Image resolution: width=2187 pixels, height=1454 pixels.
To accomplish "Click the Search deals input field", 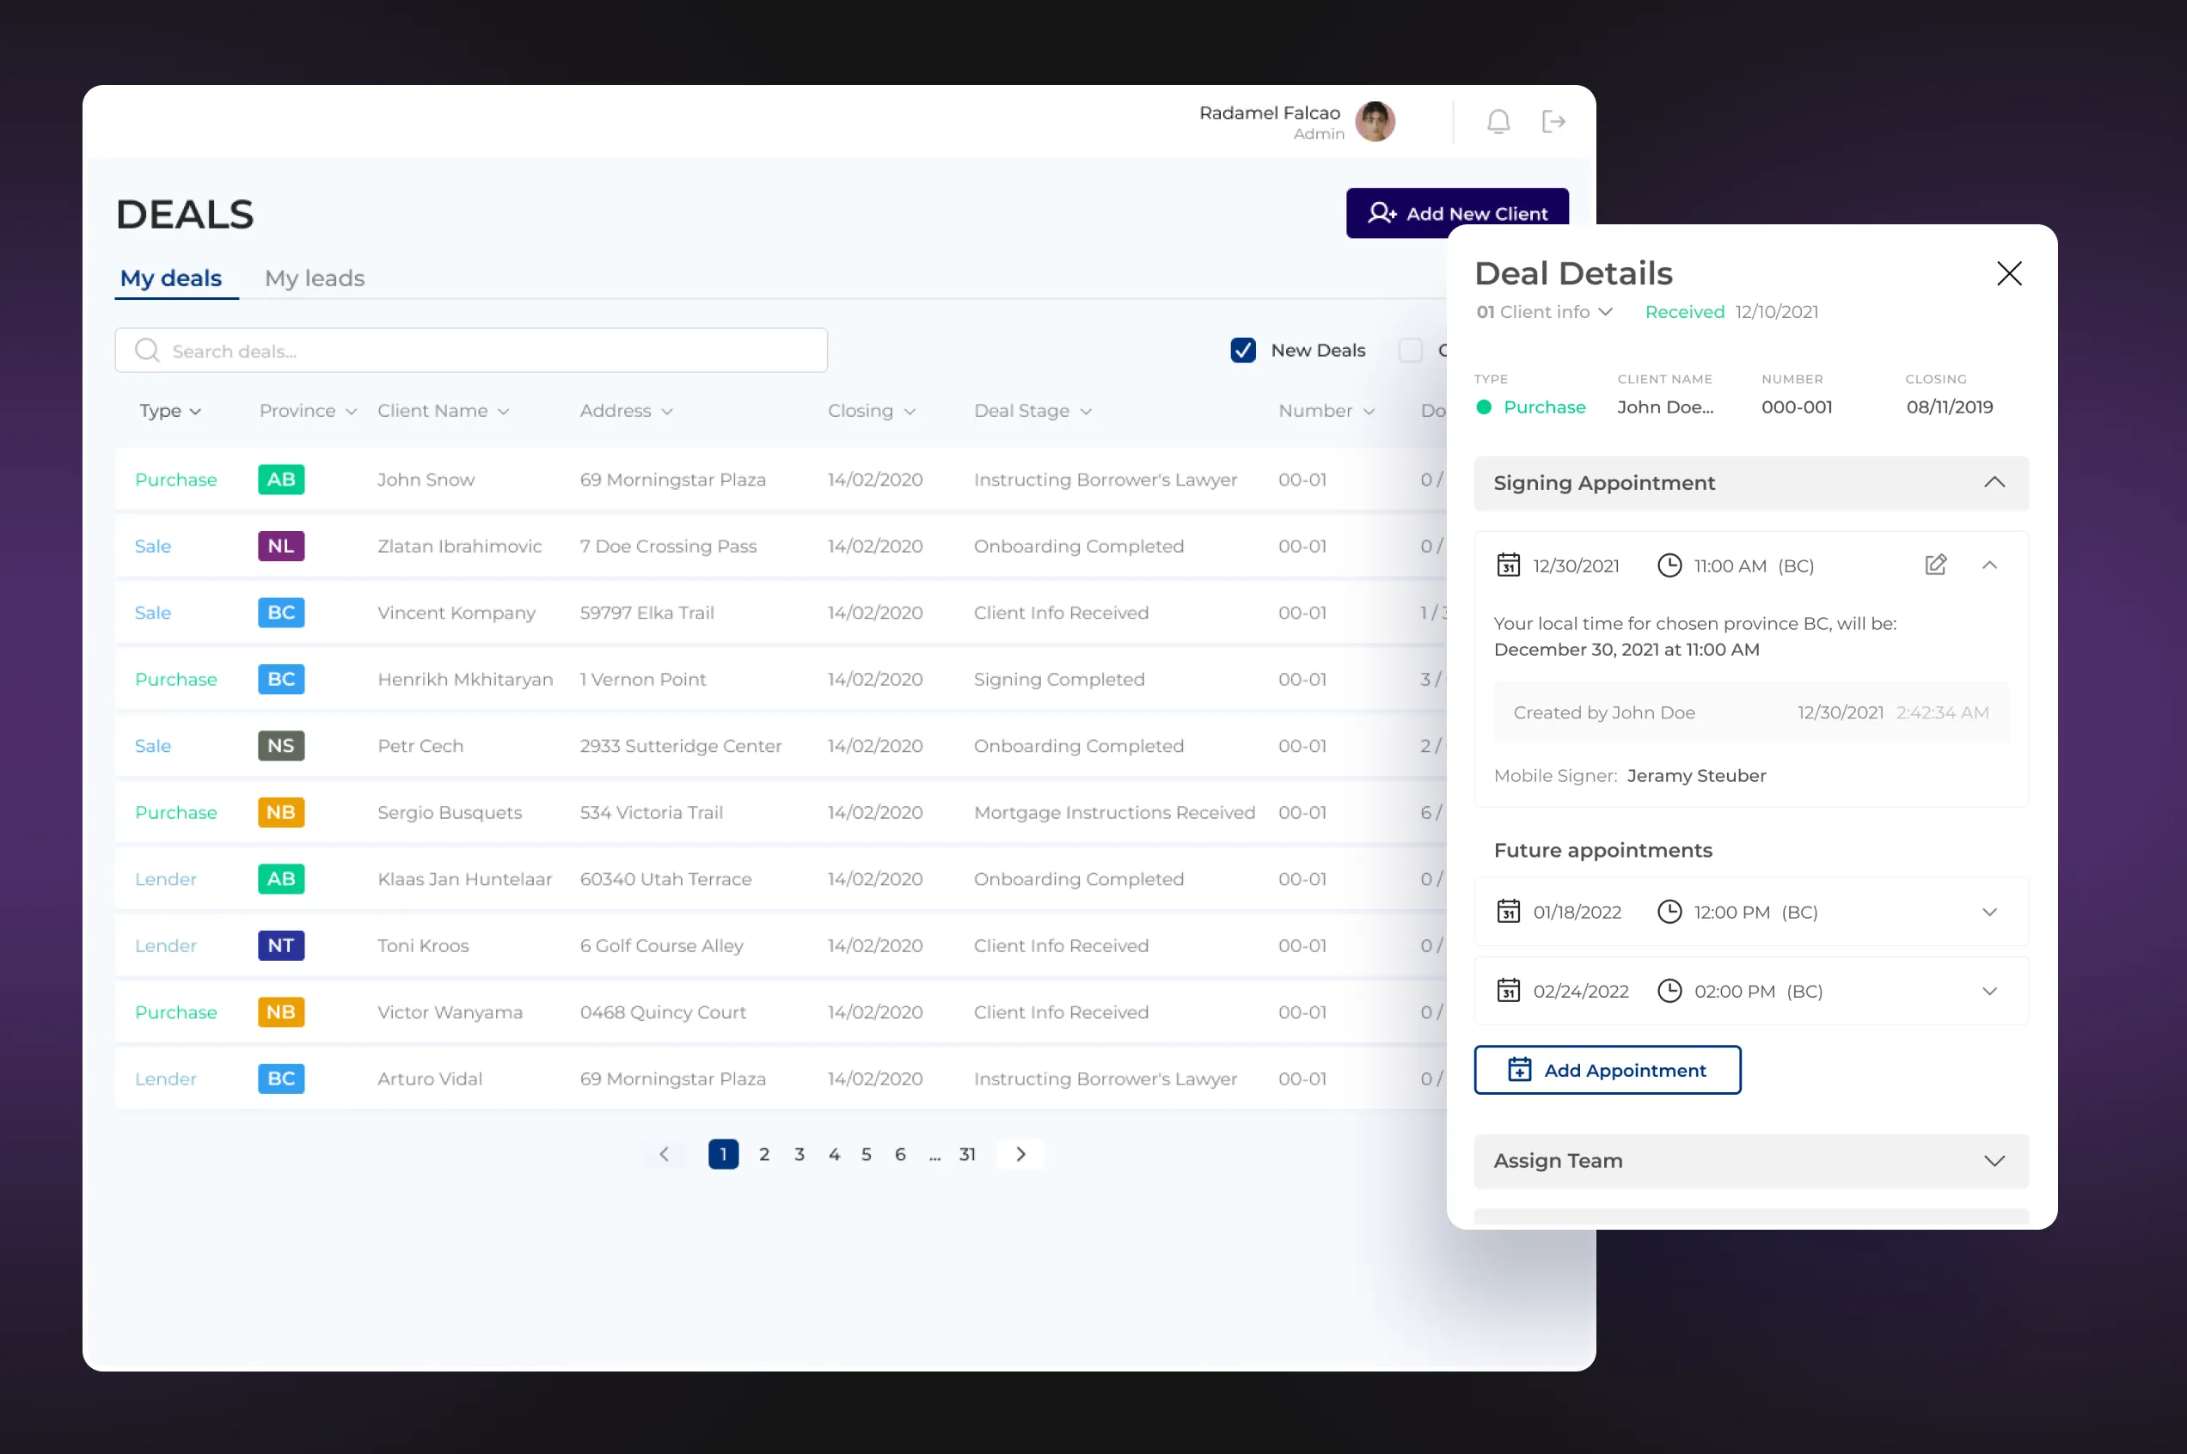I will (492, 351).
